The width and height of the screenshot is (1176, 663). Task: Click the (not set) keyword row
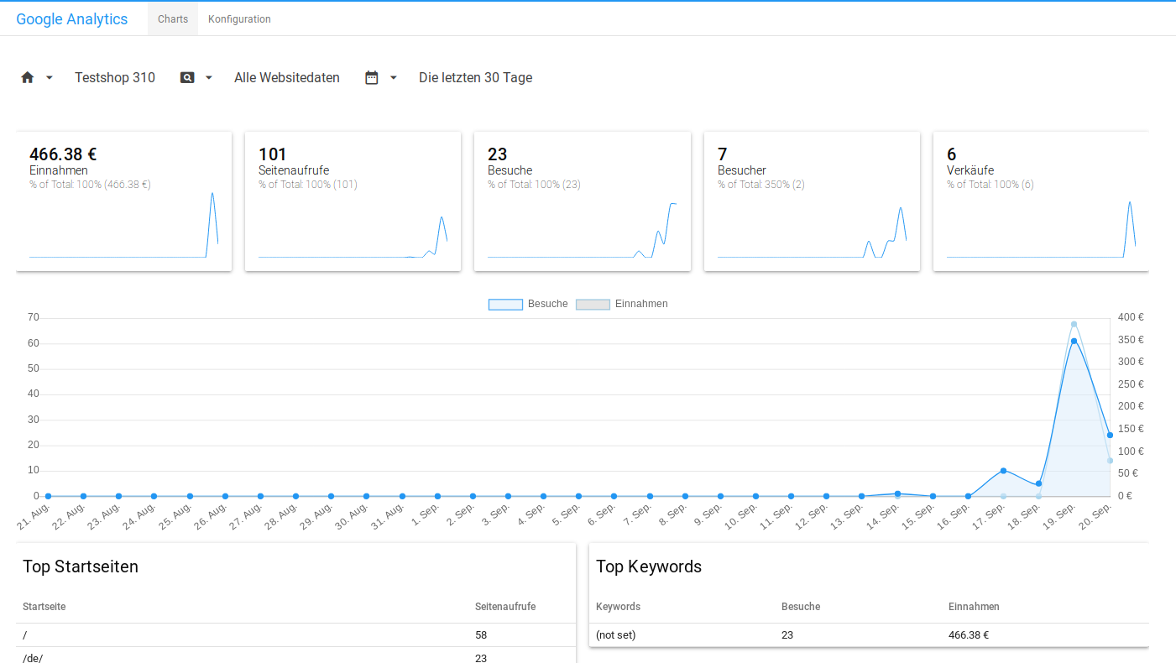click(x=616, y=635)
